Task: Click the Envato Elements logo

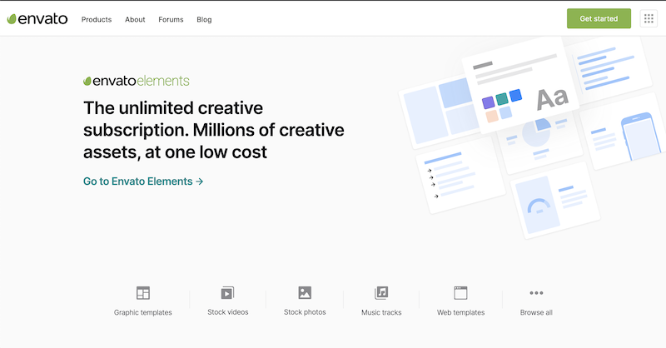Action: (x=137, y=81)
